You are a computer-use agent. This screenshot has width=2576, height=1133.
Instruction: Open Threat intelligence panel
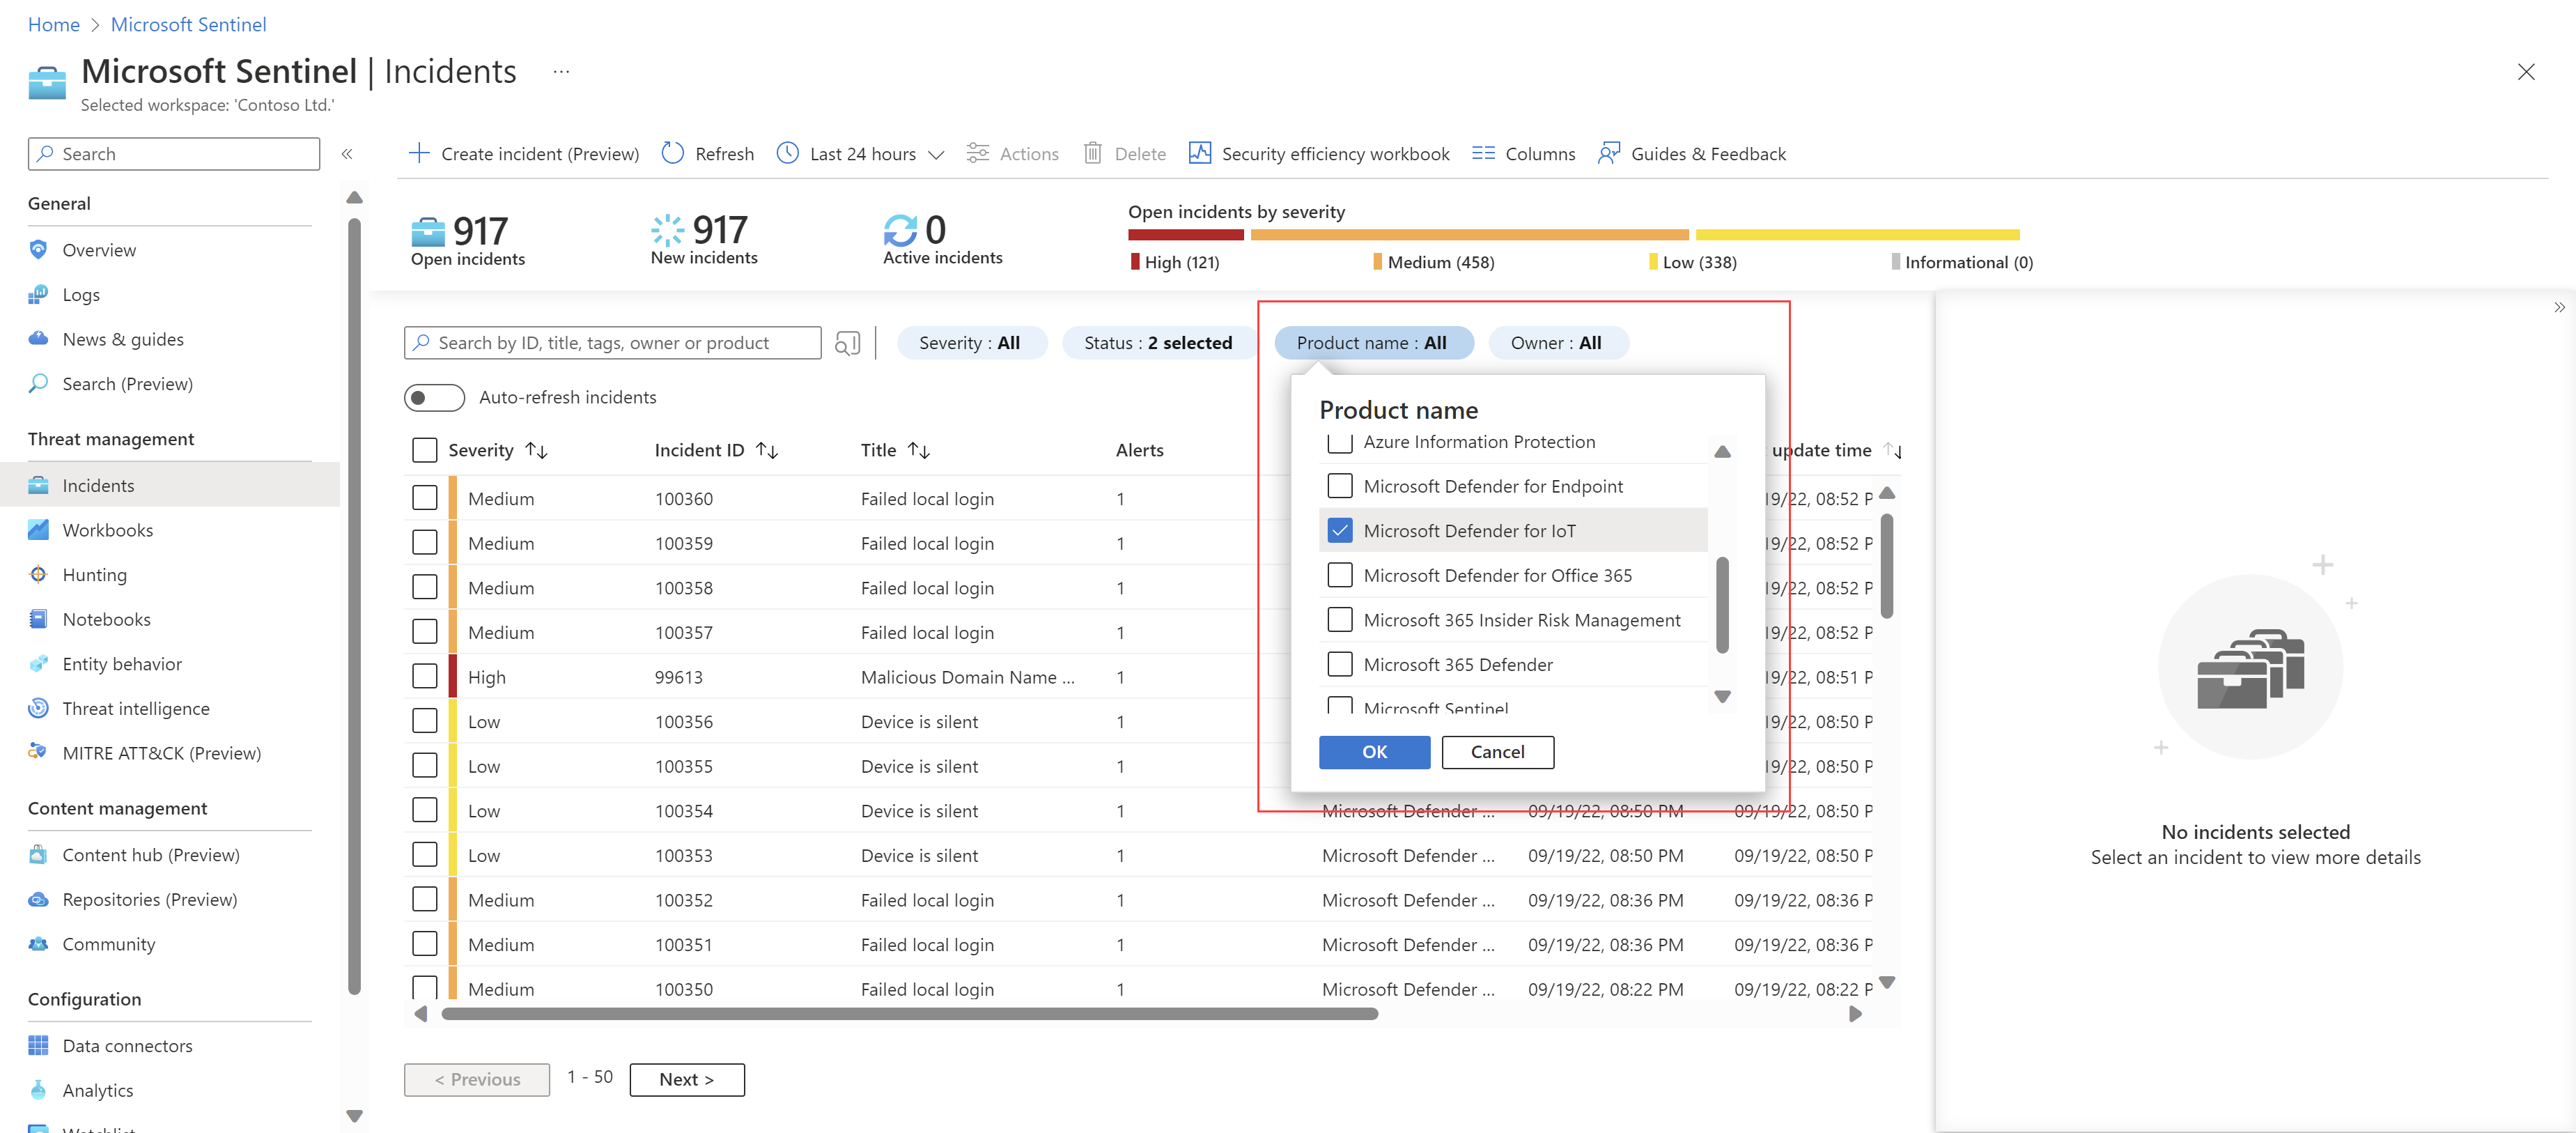[x=136, y=708]
